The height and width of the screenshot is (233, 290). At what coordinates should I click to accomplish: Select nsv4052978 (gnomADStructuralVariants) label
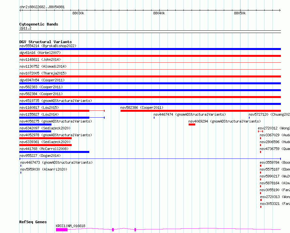coord(56,135)
